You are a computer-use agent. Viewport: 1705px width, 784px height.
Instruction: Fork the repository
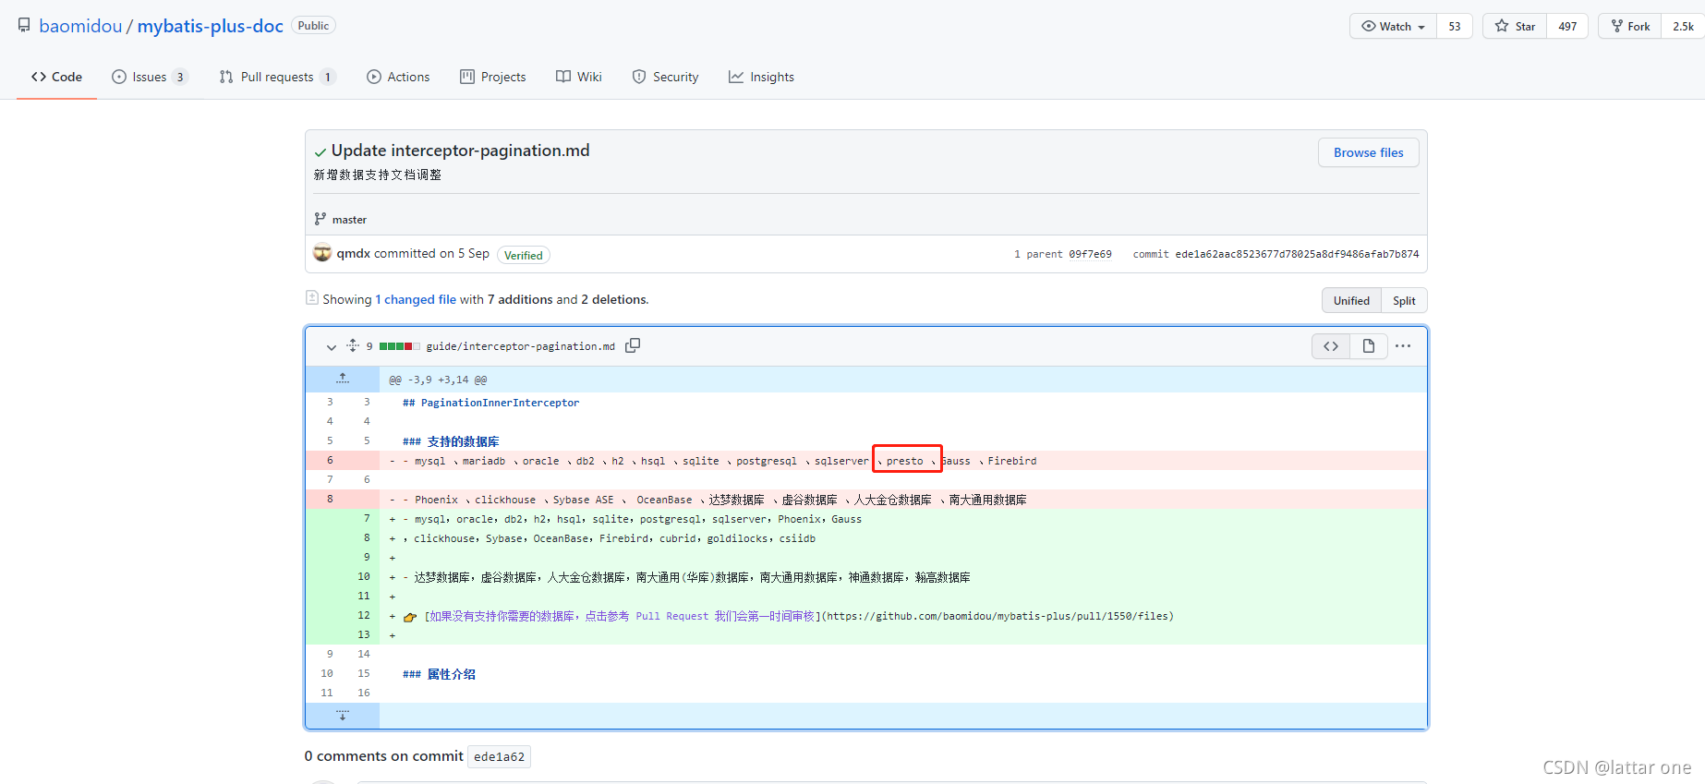coord(1630,26)
